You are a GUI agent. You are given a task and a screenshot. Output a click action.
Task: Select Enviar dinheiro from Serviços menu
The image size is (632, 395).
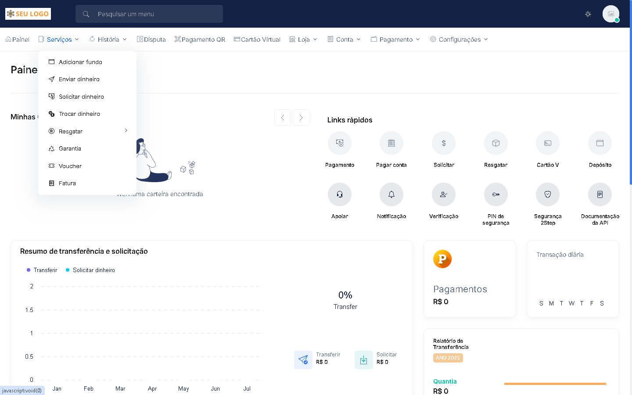[79, 79]
